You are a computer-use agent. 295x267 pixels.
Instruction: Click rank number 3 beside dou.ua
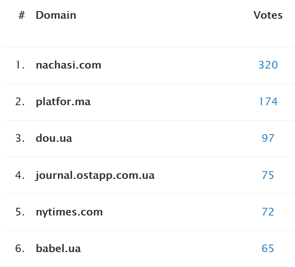tap(20, 138)
